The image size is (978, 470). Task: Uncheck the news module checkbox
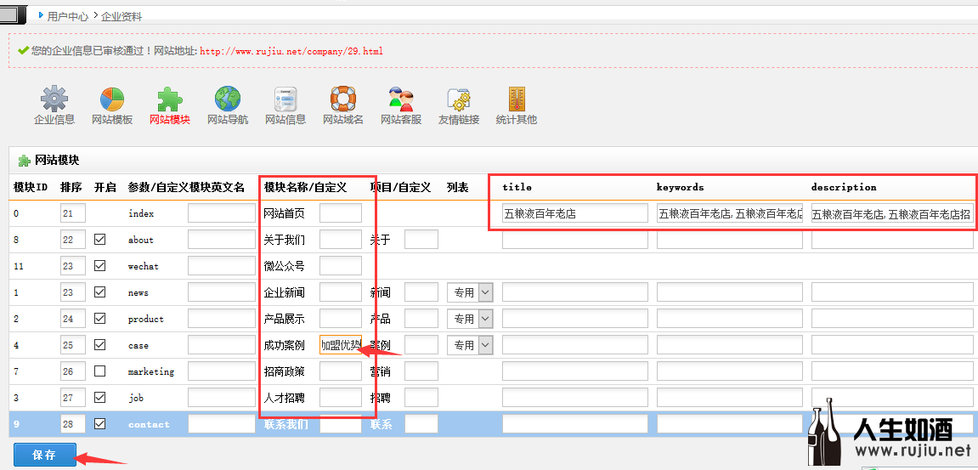(99, 292)
